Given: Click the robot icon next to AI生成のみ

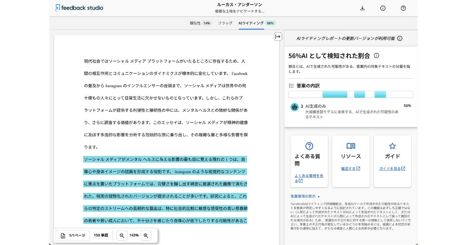Looking at the screenshot, I should click(x=295, y=107).
